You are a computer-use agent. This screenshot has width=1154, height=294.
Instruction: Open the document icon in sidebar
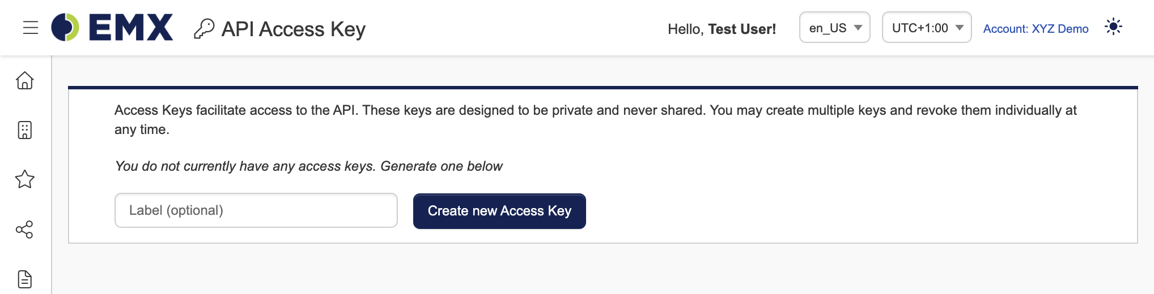(x=25, y=279)
